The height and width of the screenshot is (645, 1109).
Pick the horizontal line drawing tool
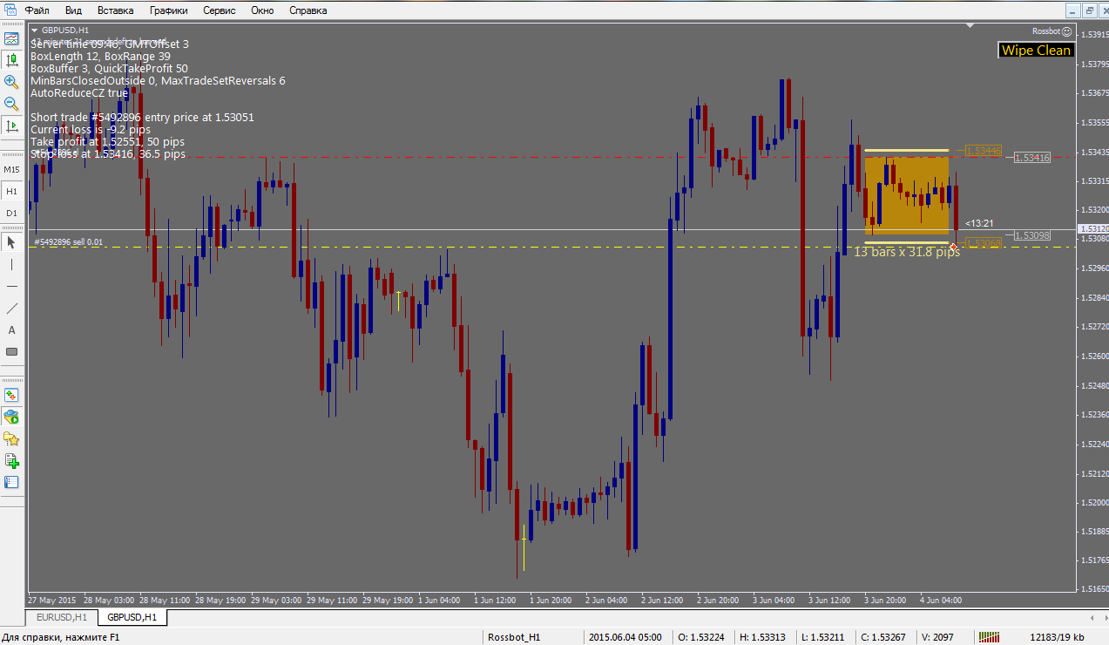click(x=11, y=286)
